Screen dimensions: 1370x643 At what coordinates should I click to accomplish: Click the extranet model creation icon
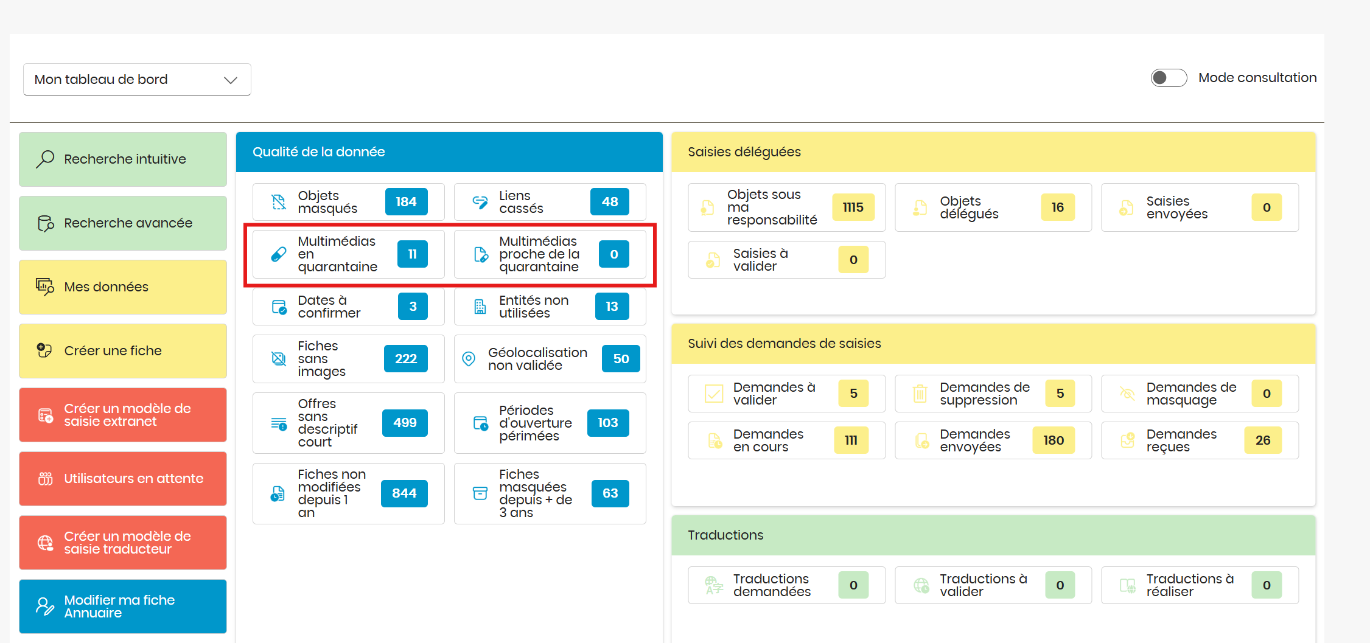(46, 415)
